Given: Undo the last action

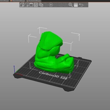Looking at the screenshot, I should [x=81, y=5].
